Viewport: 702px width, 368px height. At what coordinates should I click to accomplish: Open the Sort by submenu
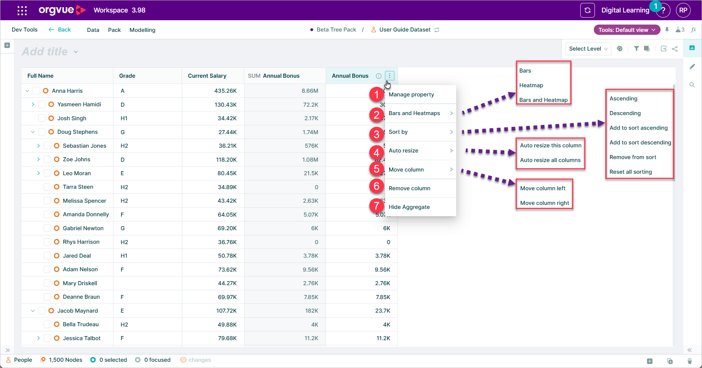[x=420, y=132]
